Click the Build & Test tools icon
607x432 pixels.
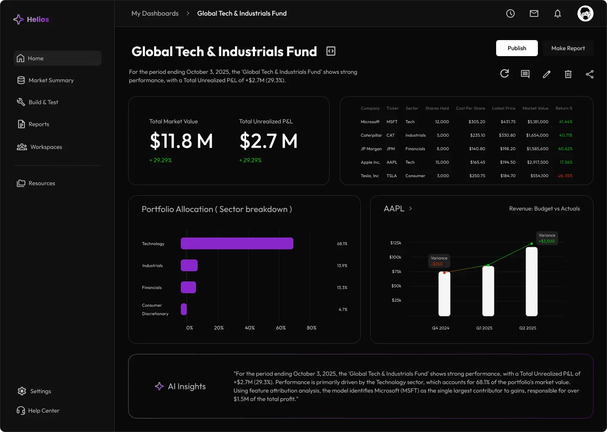point(21,102)
